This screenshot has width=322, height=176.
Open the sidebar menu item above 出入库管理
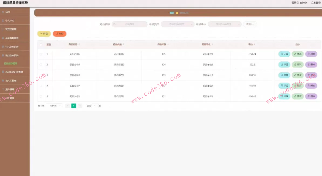point(15,72)
